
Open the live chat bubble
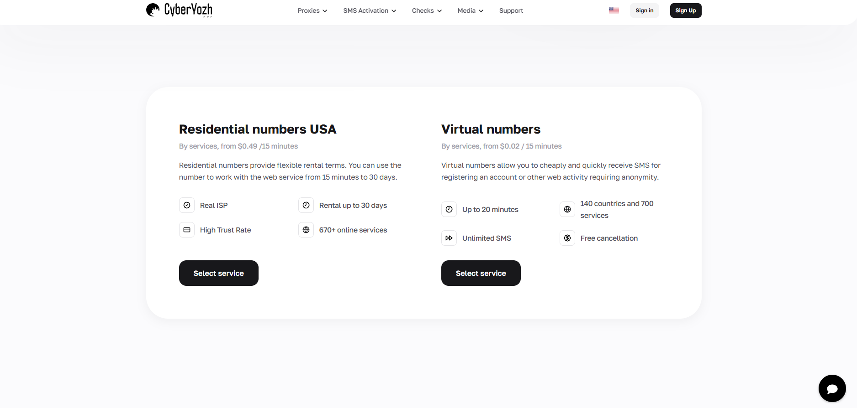(832, 388)
